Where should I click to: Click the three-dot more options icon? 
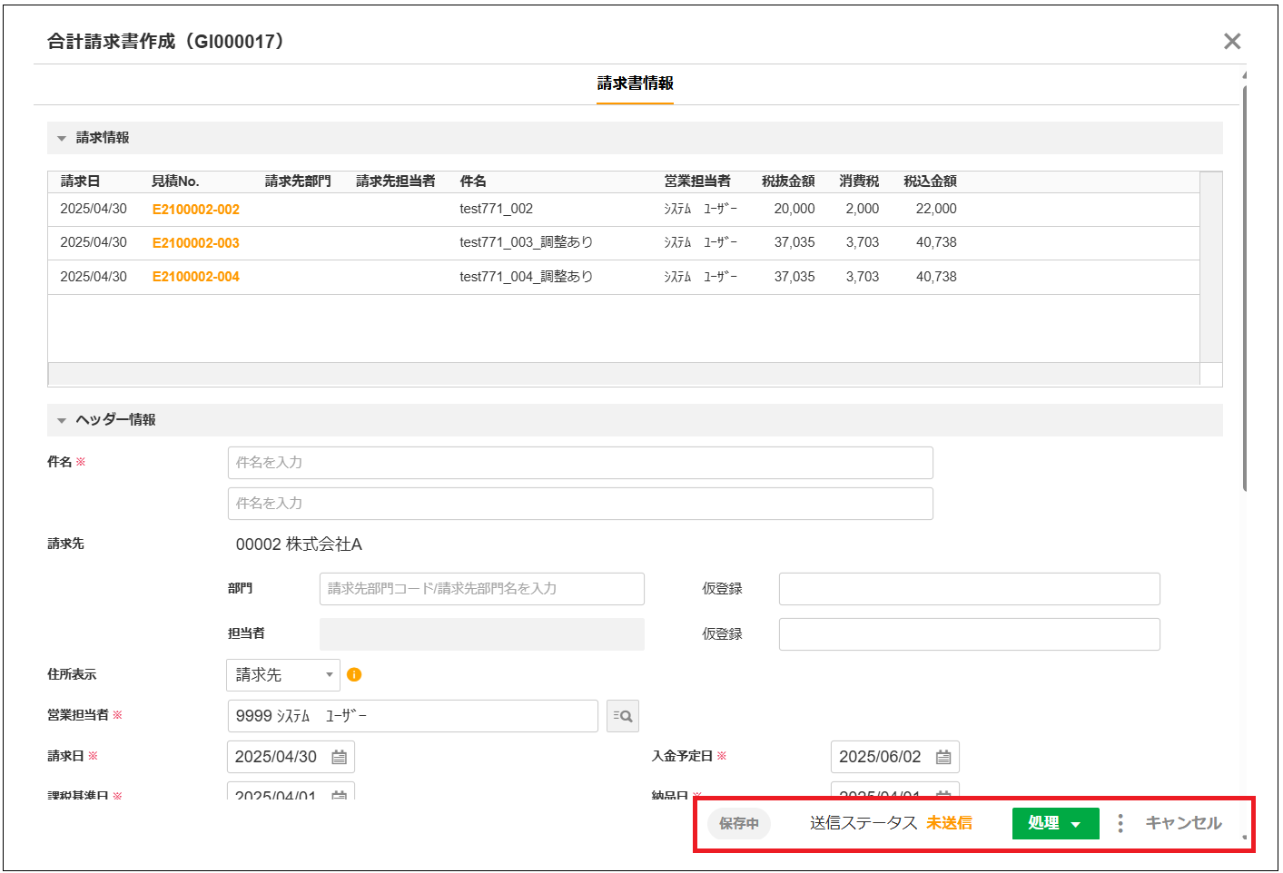[1120, 823]
